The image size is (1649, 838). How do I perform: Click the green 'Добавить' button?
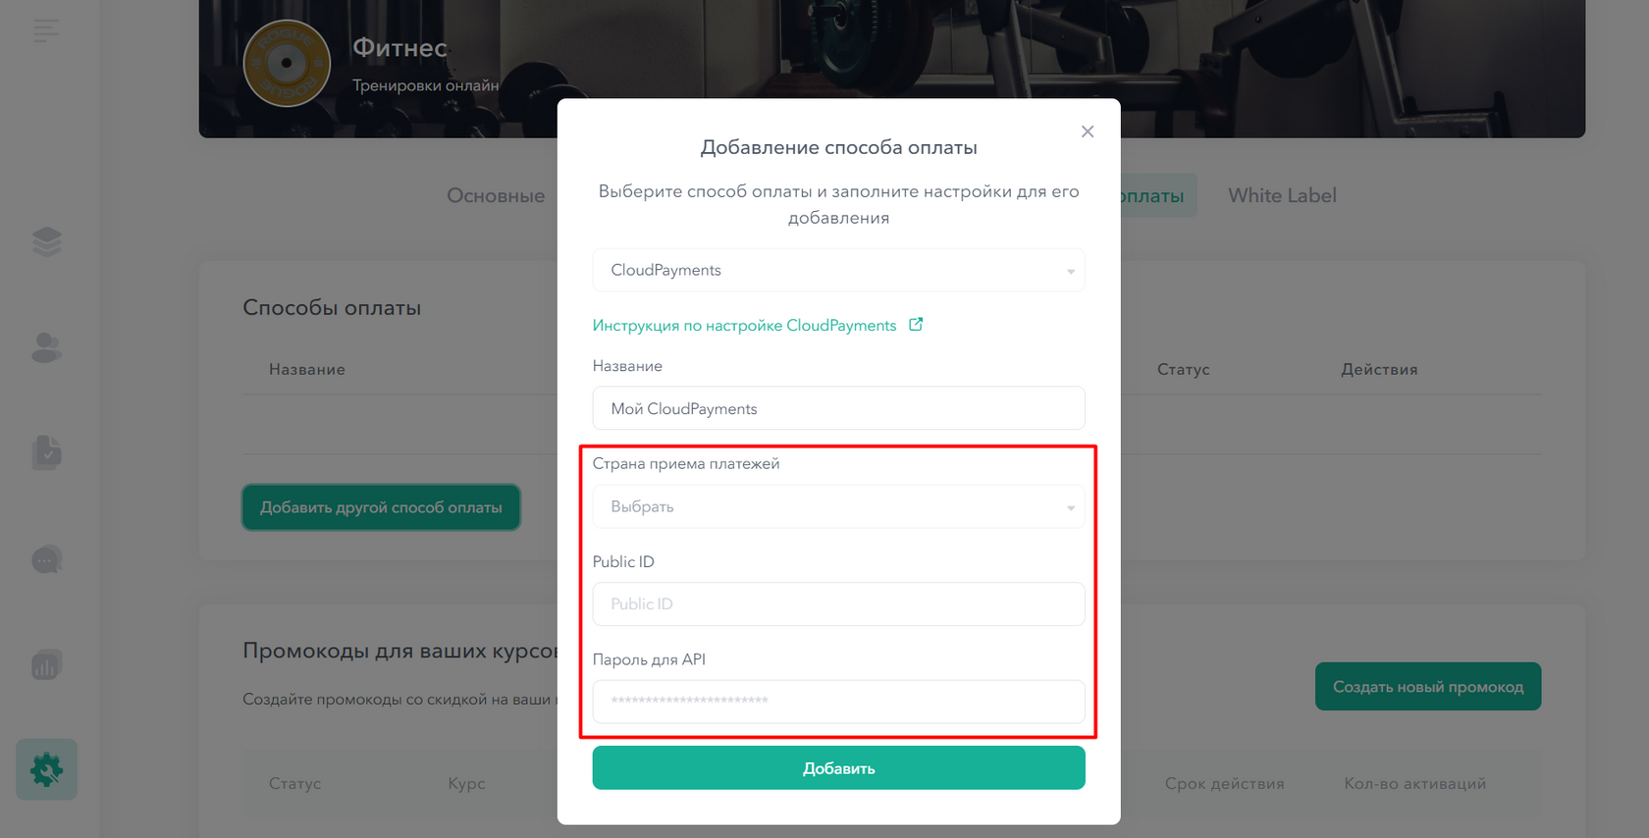pyautogui.click(x=838, y=768)
